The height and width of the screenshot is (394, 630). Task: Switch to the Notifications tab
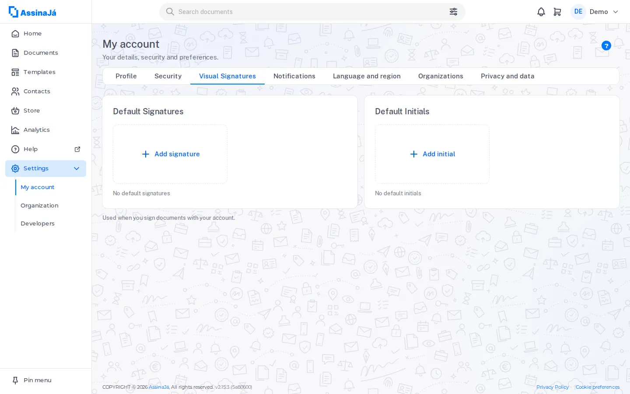(x=294, y=76)
